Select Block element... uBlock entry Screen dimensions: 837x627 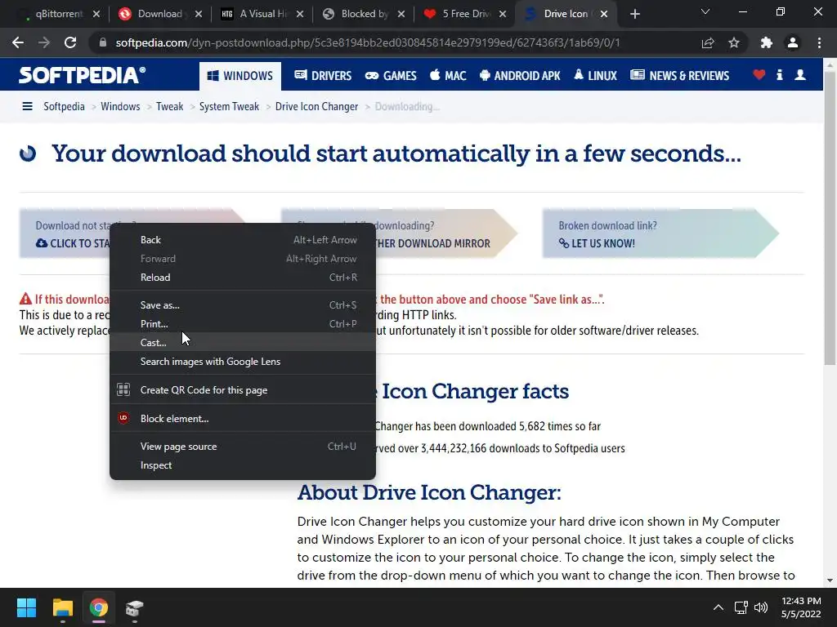click(x=242, y=419)
